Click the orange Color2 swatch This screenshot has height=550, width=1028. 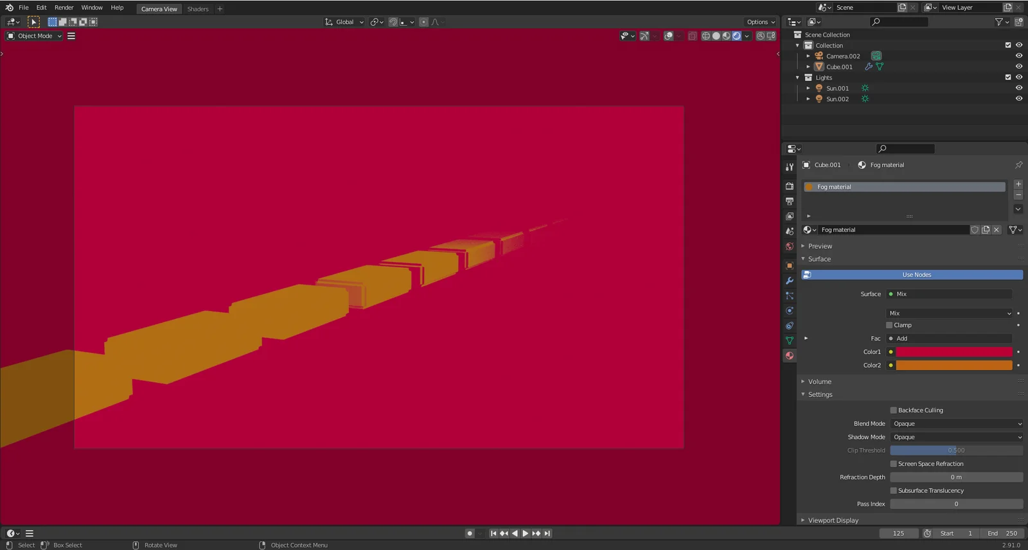[954, 366]
